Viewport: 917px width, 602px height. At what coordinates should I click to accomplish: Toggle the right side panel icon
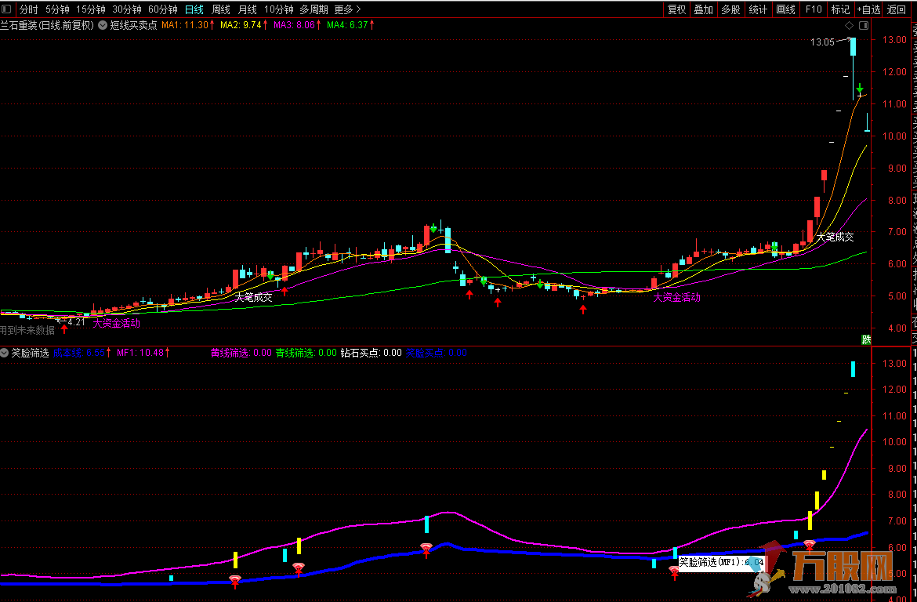[x=864, y=25]
